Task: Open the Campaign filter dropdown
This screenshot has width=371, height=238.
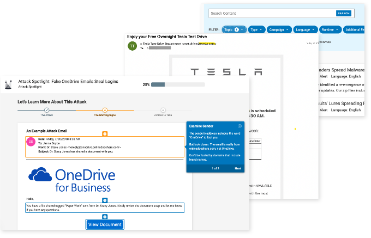Action: coord(279,29)
